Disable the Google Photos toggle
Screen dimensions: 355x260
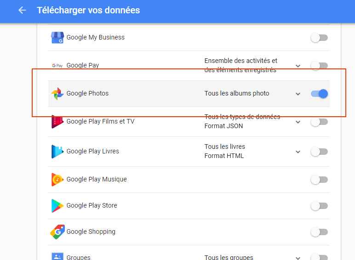(x=320, y=94)
